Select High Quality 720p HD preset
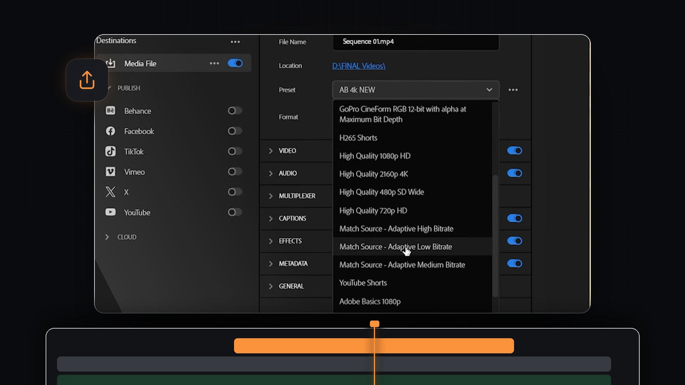The height and width of the screenshot is (385, 685). (413, 210)
